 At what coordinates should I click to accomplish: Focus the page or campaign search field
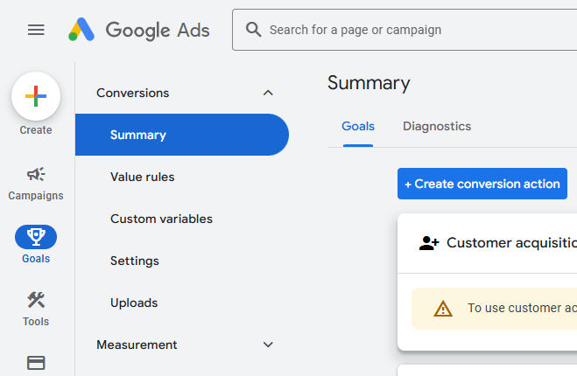pos(405,30)
